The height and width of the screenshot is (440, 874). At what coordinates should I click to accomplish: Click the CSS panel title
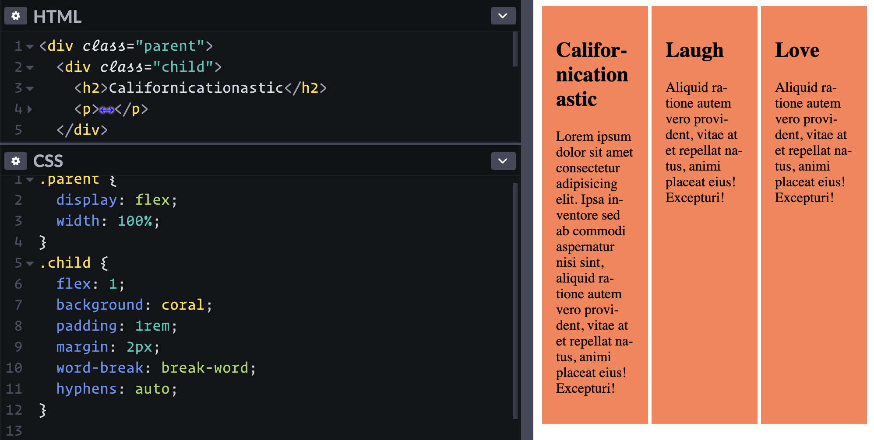click(48, 161)
